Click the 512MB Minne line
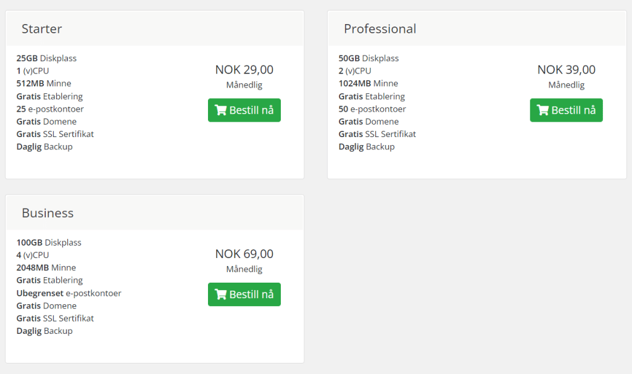This screenshot has height=374, width=632. [44, 84]
